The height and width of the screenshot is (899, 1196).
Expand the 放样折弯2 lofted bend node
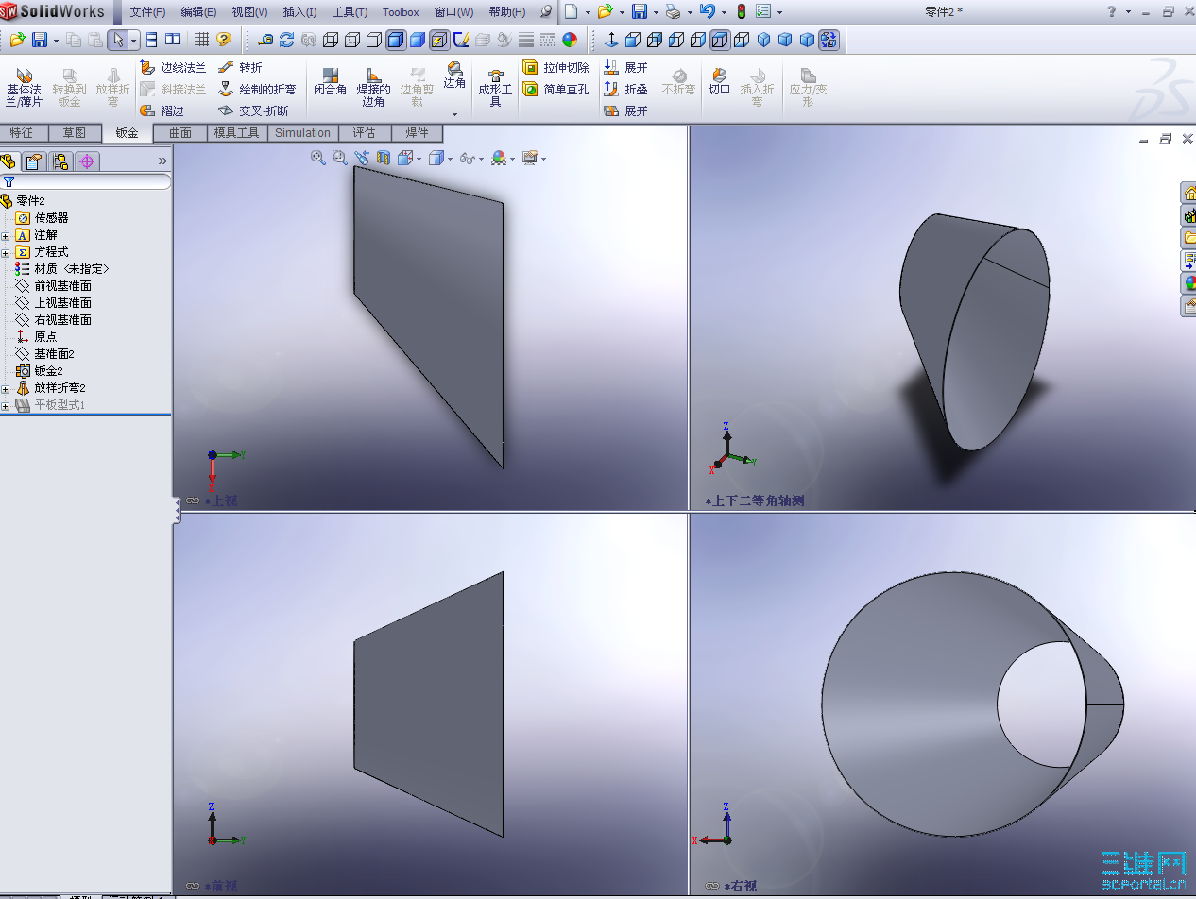[6, 388]
